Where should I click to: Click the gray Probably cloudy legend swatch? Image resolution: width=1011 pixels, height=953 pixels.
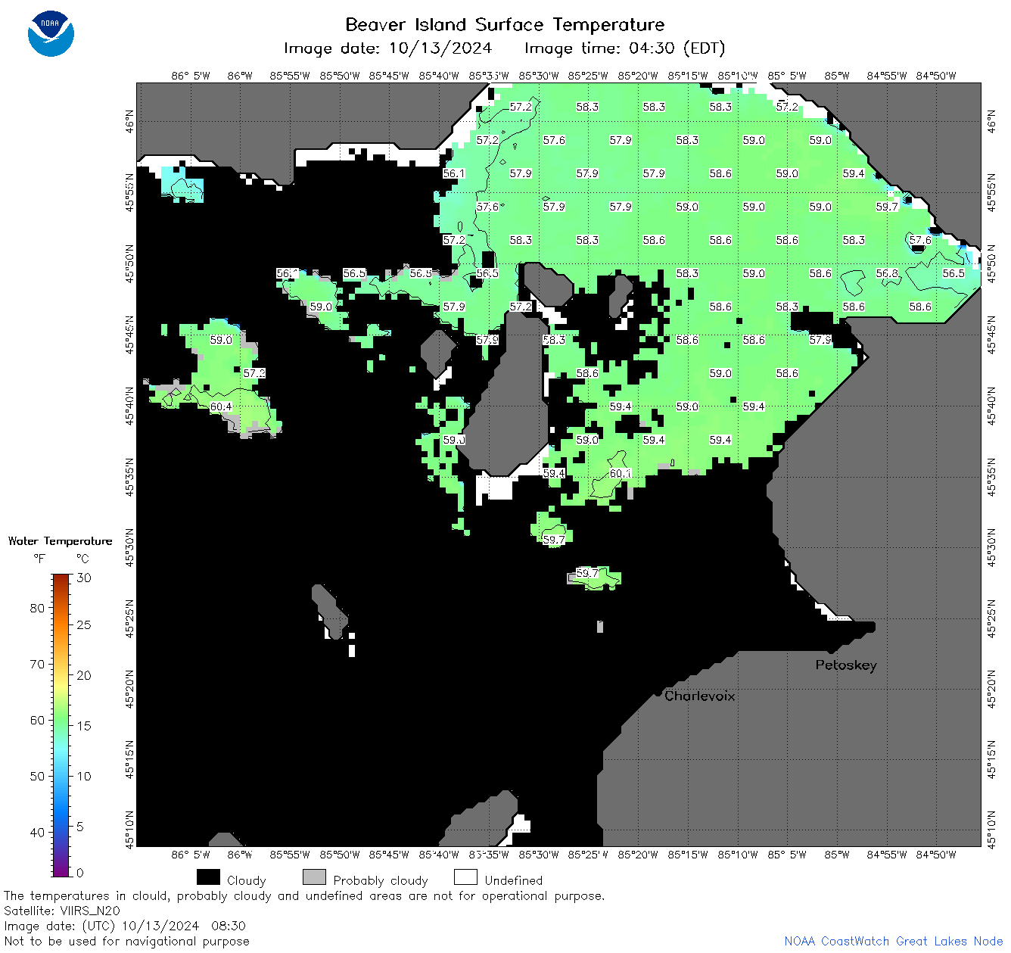tap(314, 877)
